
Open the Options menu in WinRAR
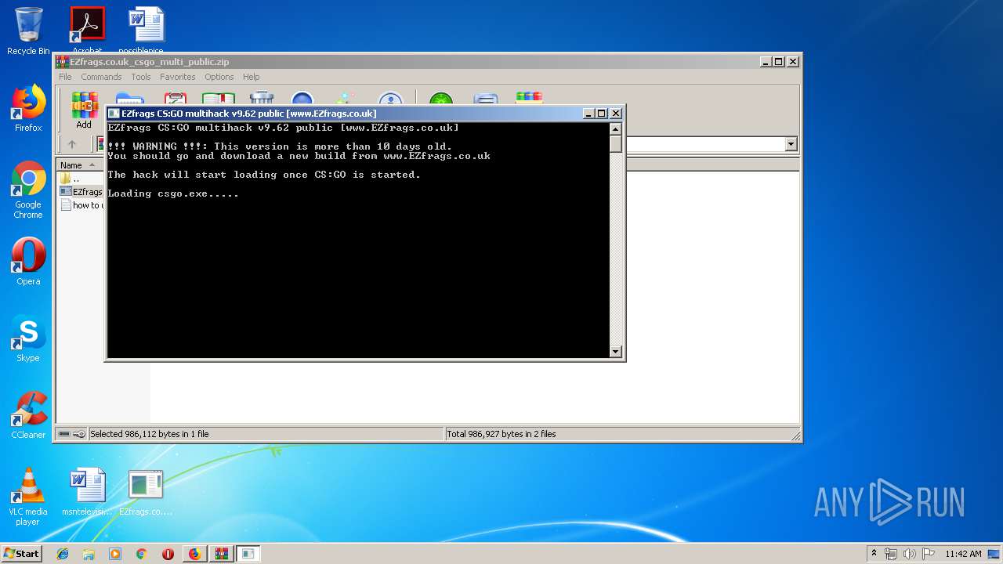(x=219, y=77)
